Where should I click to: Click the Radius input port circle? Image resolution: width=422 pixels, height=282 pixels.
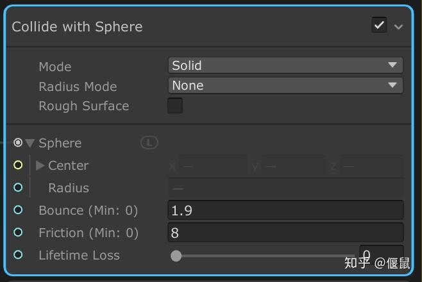click(x=18, y=188)
